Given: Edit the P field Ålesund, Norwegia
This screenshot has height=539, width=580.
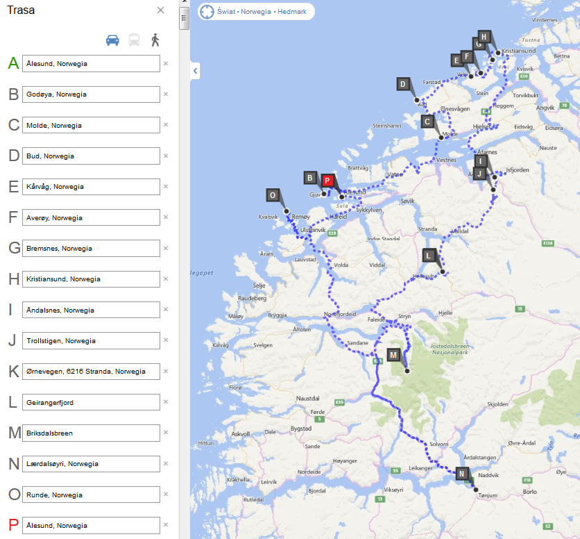Looking at the screenshot, I should (x=91, y=525).
